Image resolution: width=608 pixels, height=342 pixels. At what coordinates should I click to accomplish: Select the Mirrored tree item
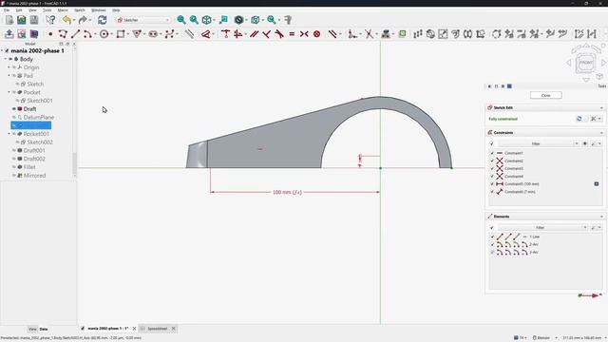[34, 175]
